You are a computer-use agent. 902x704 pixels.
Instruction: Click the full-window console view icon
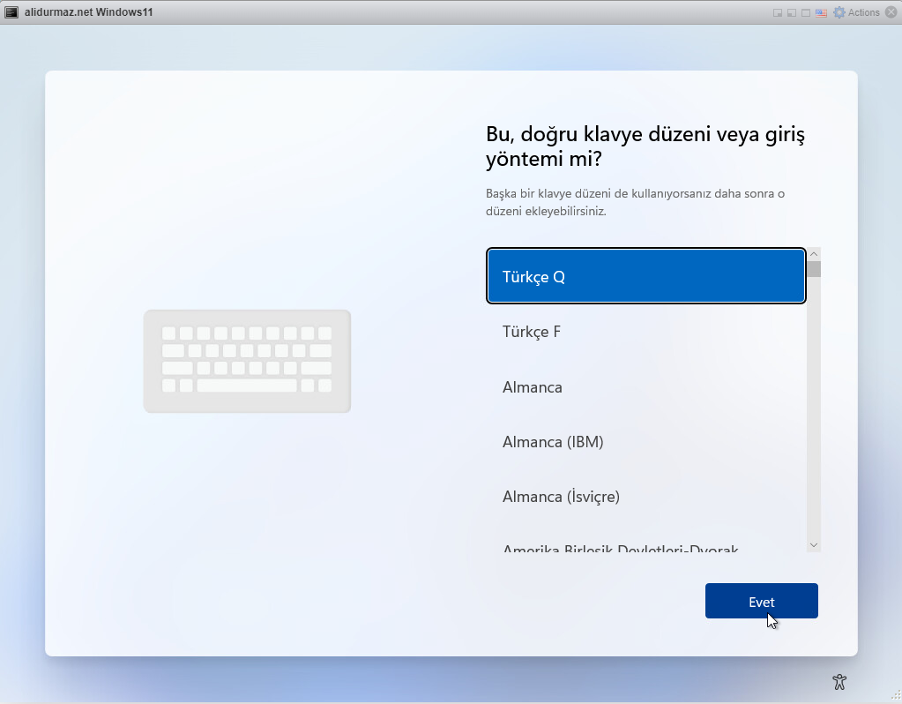pyautogui.click(x=806, y=12)
